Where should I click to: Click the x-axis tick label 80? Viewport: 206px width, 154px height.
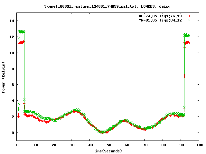pos(164,145)
